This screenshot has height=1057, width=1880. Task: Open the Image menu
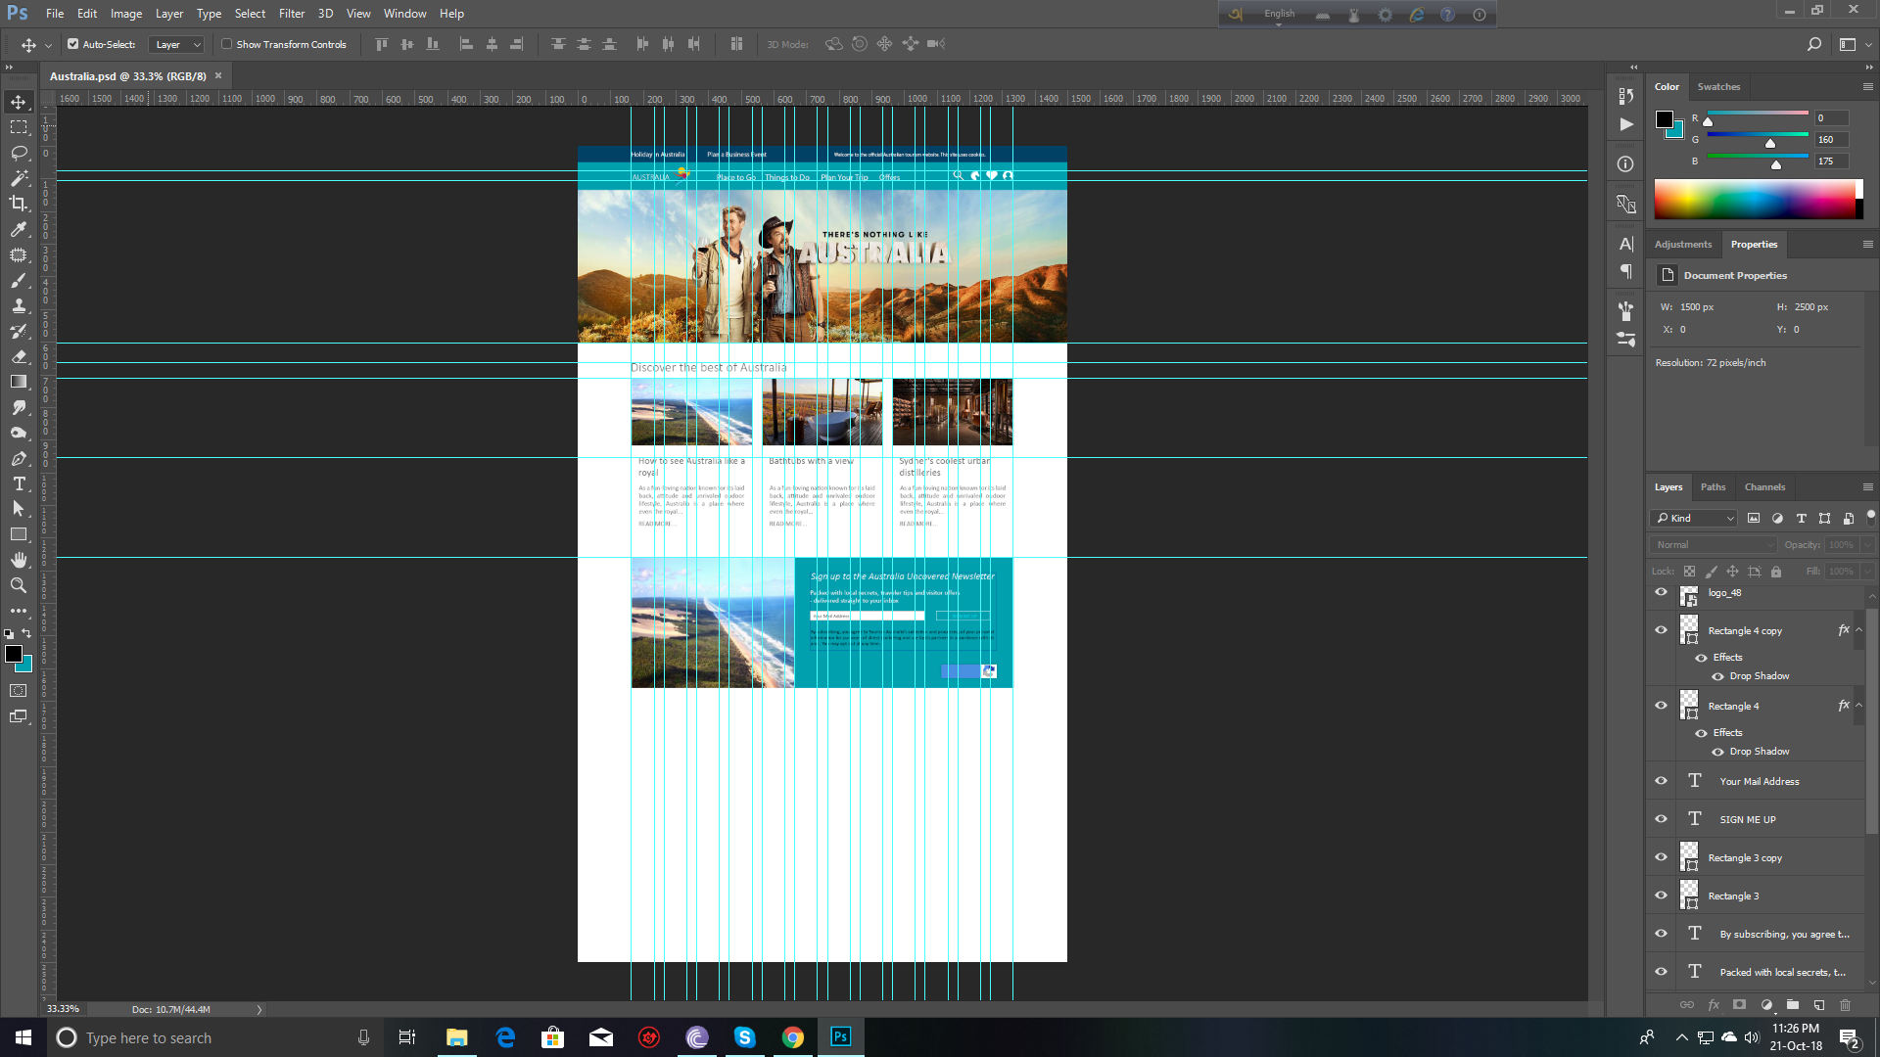pos(126,14)
